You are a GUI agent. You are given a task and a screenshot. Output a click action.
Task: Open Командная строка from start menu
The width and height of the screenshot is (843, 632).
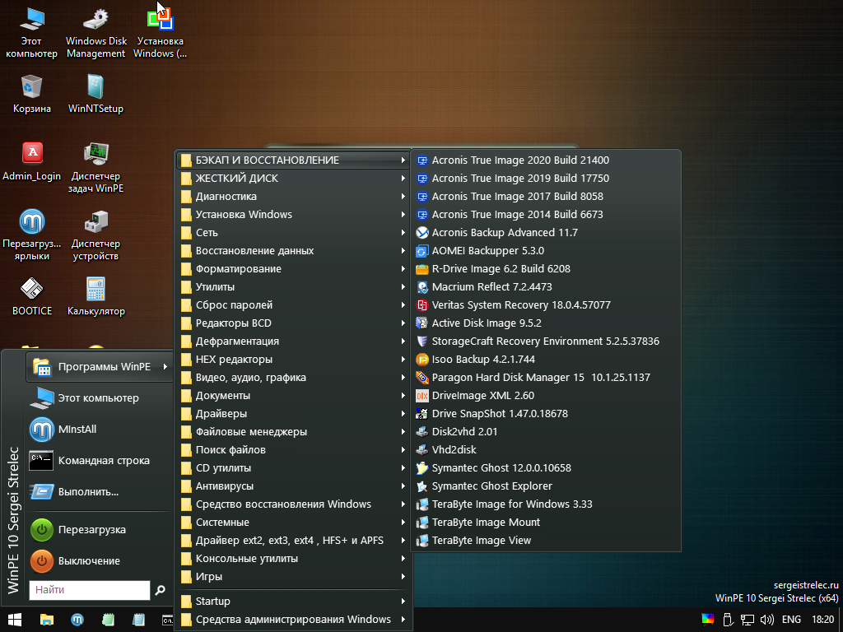coord(100,461)
